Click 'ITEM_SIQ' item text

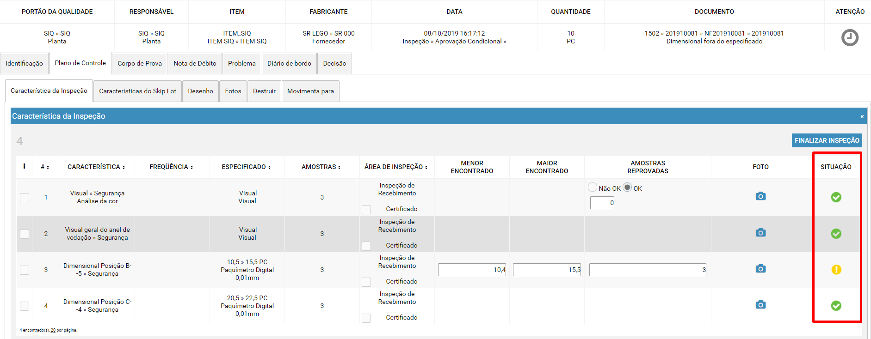tap(237, 33)
